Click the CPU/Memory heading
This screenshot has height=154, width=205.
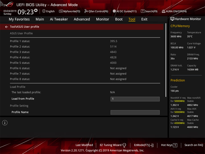tap(180, 26)
